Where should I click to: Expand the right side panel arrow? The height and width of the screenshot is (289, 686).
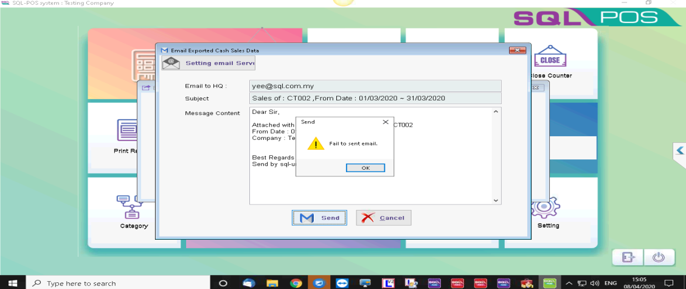pyautogui.click(x=680, y=150)
